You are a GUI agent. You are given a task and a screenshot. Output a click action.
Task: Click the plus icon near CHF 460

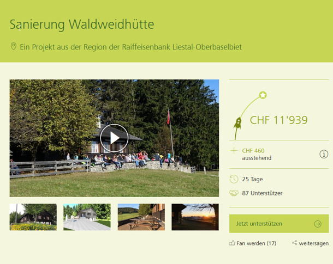coord(234,151)
